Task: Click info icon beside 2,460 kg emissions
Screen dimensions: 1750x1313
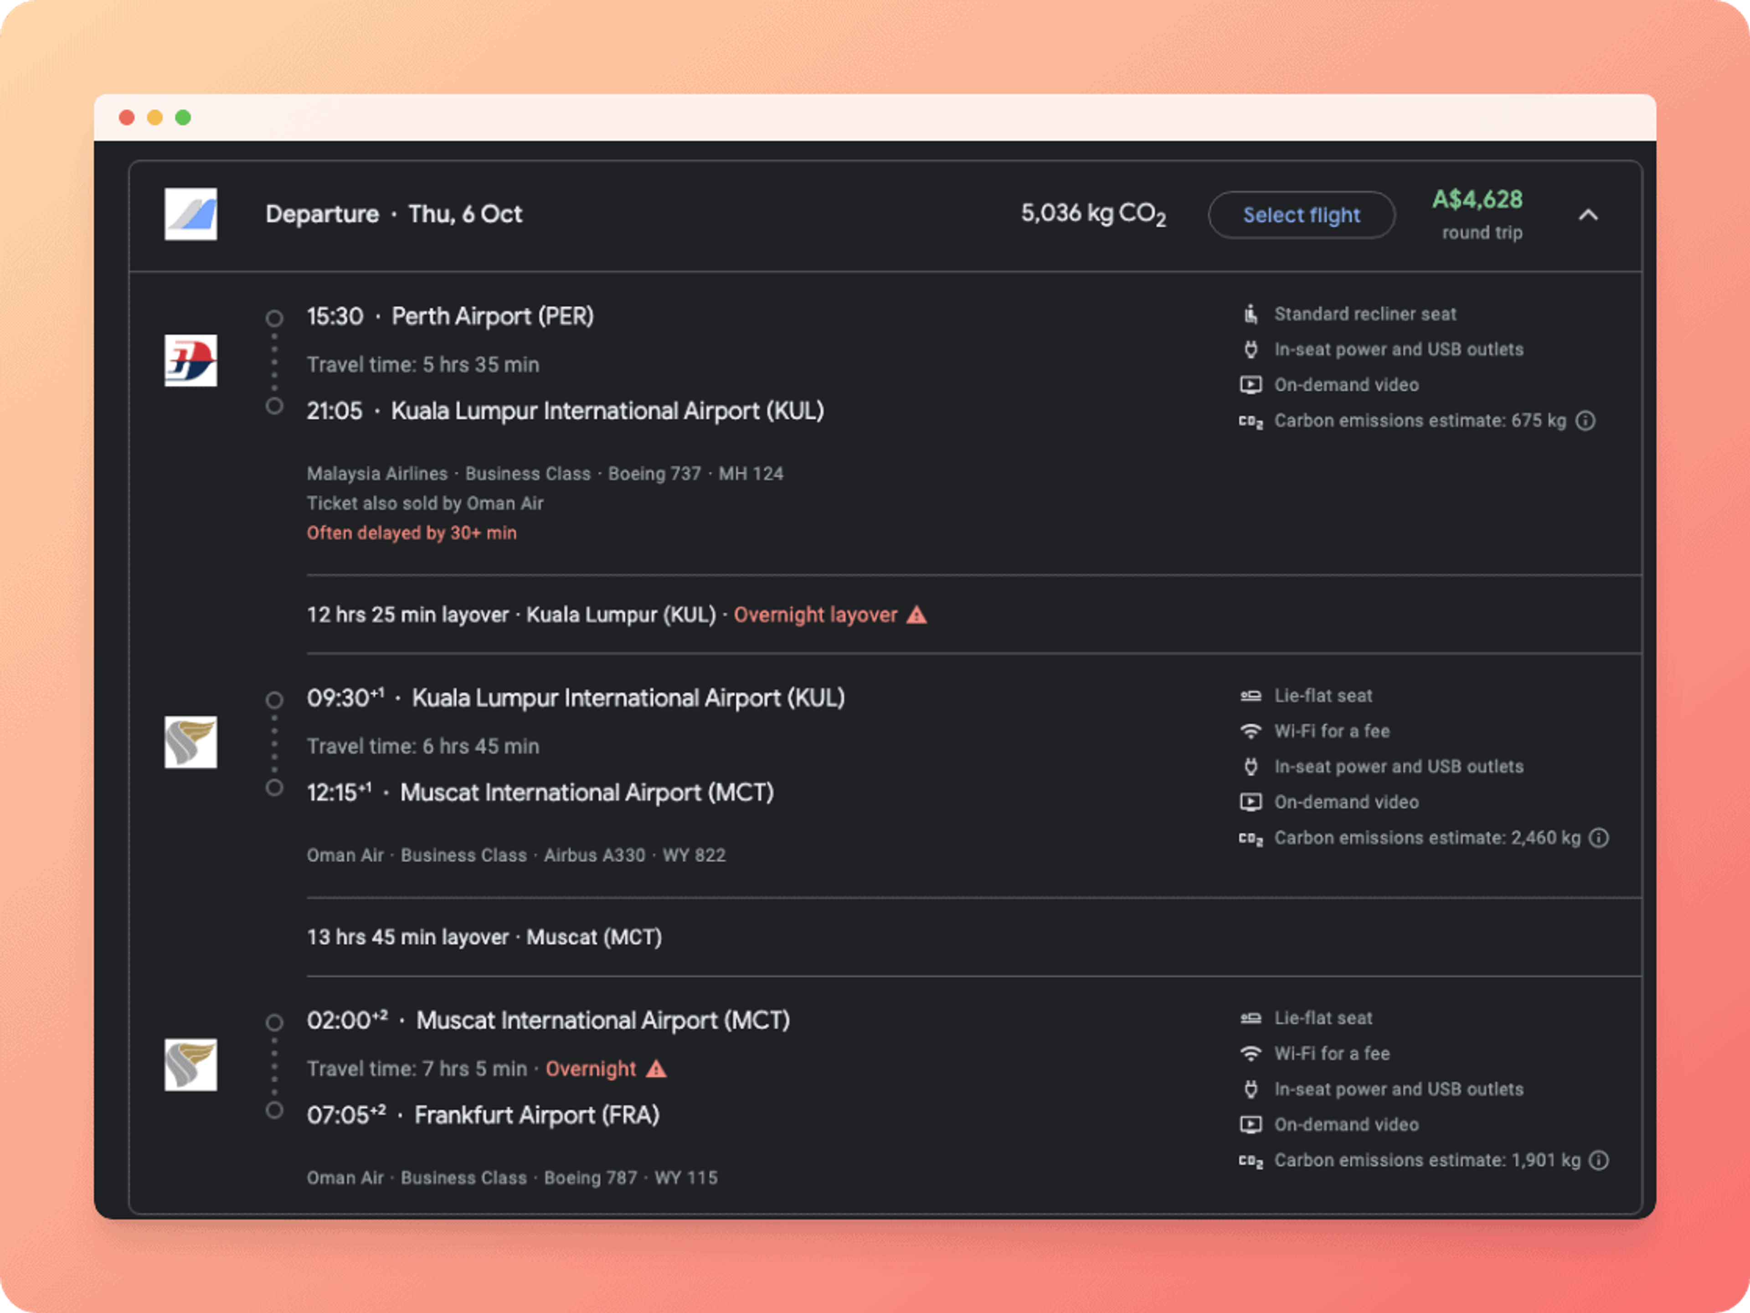Action: tap(1598, 837)
